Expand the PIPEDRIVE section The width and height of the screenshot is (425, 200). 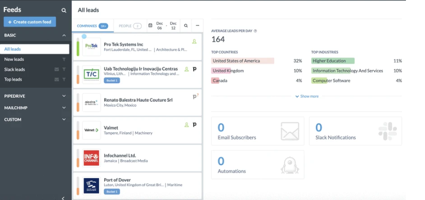coord(64,96)
